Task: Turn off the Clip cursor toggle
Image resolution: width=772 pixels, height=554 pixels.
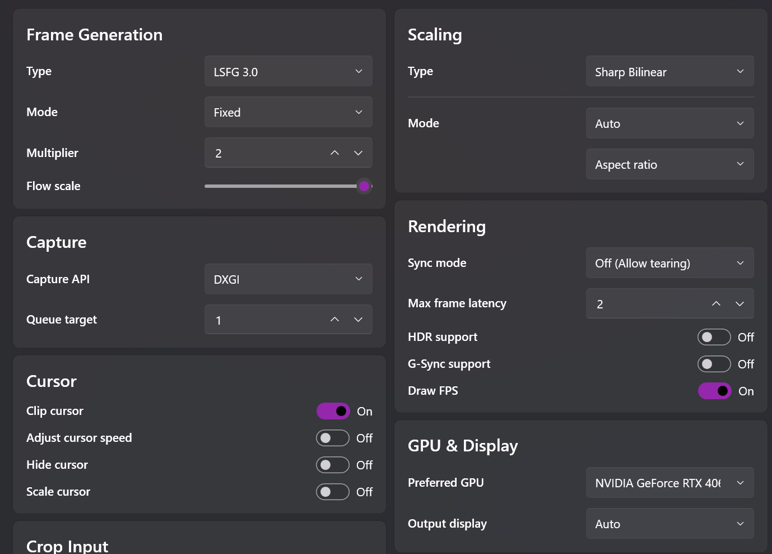Action: click(x=333, y=411)
